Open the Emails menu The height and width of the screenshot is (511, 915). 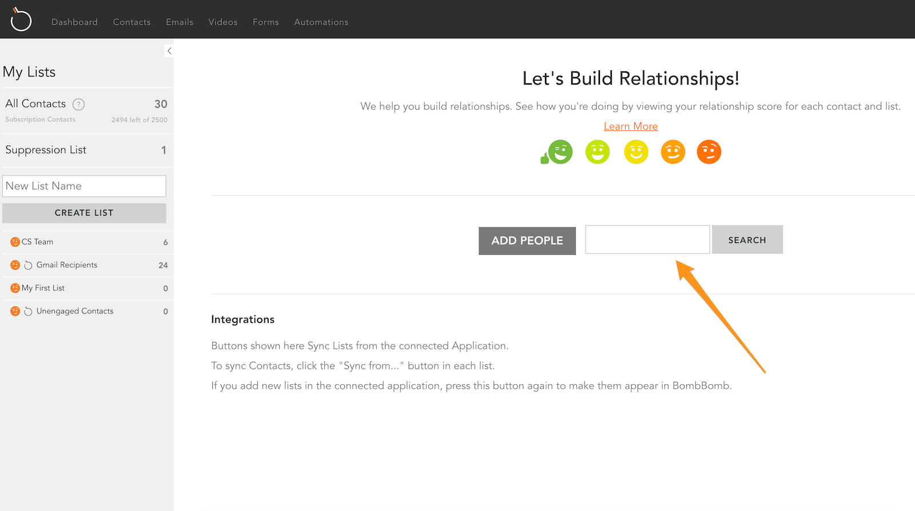click(180, 22)
